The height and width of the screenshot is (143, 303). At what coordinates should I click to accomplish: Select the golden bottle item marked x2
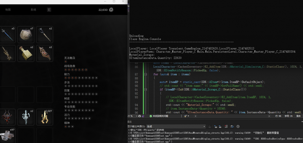tap(26, 53)
